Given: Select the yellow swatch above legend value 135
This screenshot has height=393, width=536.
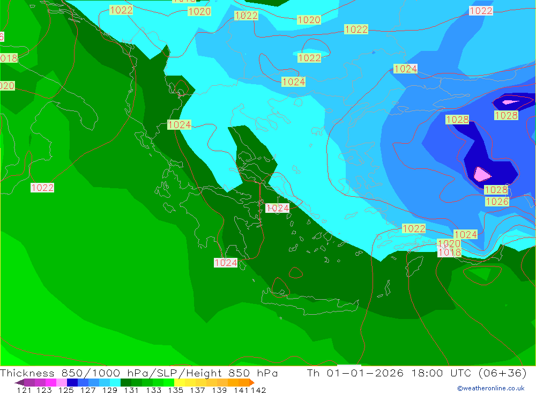Looking at the screenshot, I should (180, 382).
